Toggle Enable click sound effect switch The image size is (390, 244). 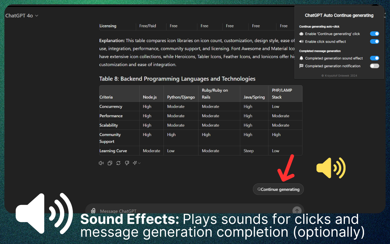374,41
